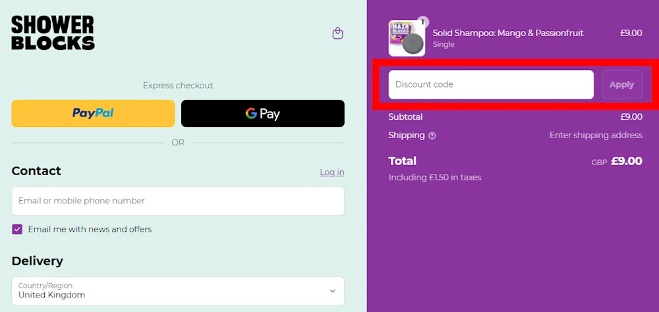Click the bold Total £9.00 amount
659x312 pixels.
pos(626,161)
